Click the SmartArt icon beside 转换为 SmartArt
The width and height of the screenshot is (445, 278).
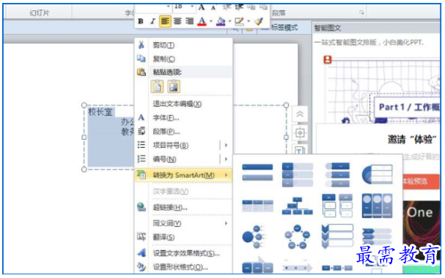[x=141, y=175]
